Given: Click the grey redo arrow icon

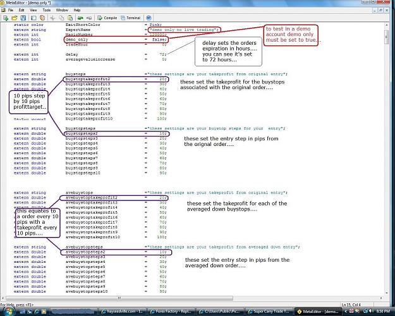Looking at the screenshot, I should 89,18.
